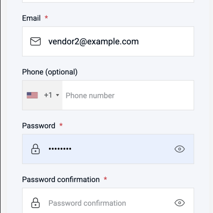The image size is (213, 213).
Task: Click the Password label text
Action: (x=38, y=126)
